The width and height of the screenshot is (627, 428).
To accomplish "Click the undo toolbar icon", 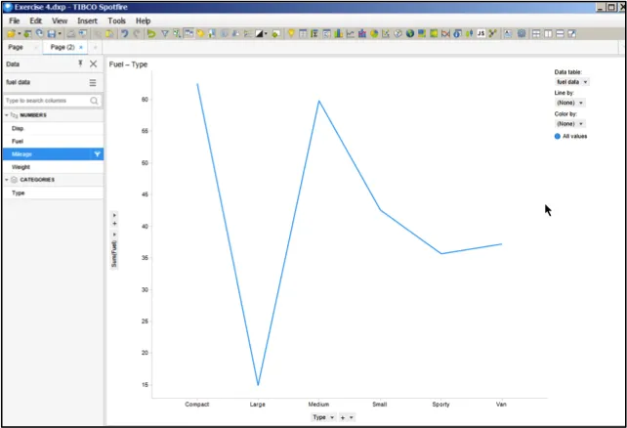I will click(125, 33).
